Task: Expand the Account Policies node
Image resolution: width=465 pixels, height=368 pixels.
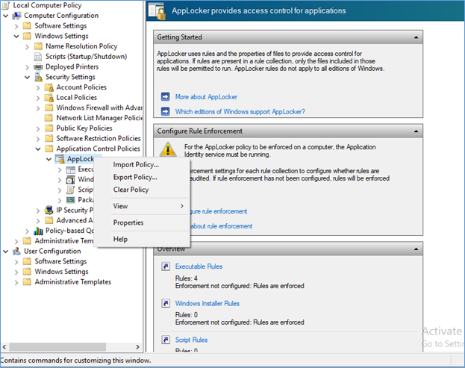Action: (x=38, y=87)
